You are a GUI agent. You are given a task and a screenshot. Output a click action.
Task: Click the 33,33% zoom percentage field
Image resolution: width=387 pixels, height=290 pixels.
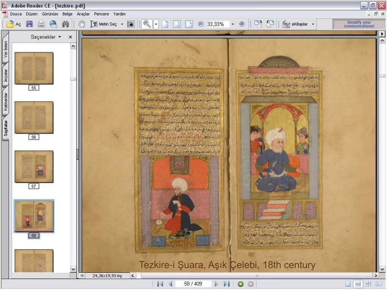click(x=218, y=24)
